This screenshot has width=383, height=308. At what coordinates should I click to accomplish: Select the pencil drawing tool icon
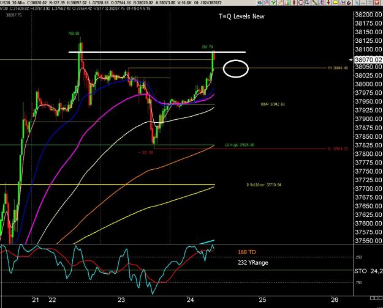click(281, 2)
